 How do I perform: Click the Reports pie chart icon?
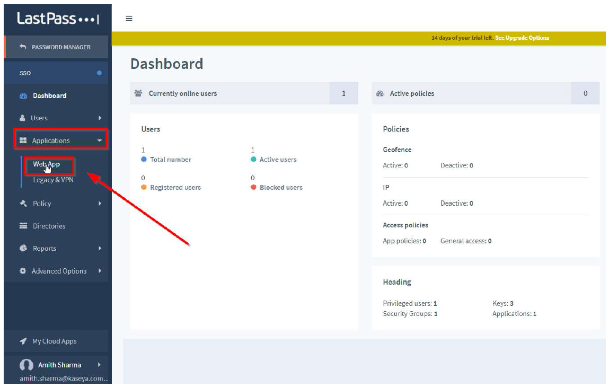coord(23,248)
